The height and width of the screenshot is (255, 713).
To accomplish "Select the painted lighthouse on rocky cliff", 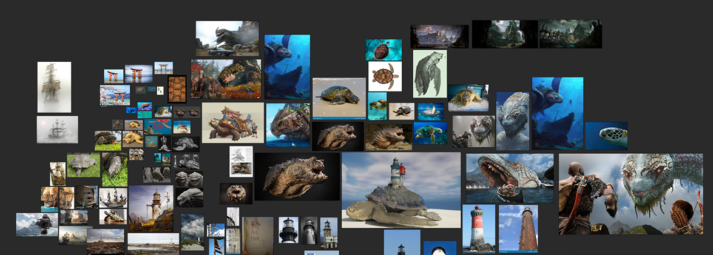I will coord(150,209).
